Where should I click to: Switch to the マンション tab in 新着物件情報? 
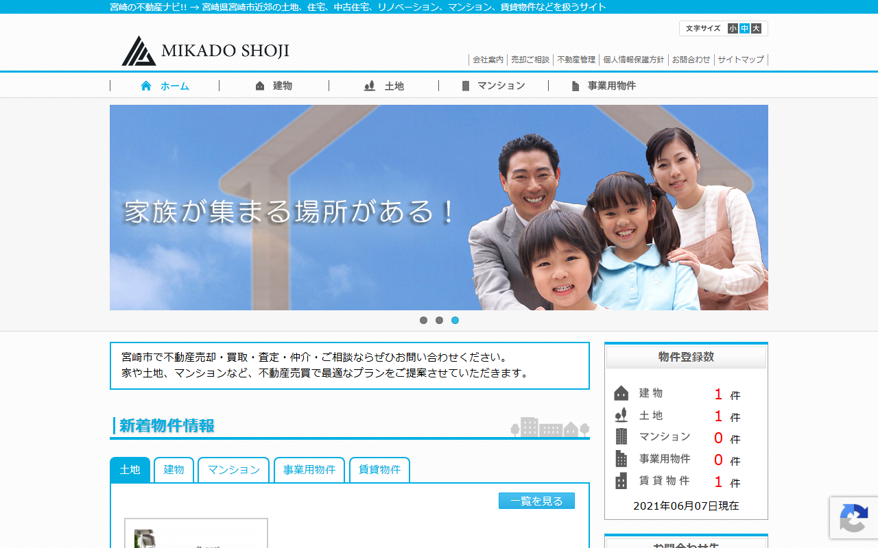coord(234,470)
